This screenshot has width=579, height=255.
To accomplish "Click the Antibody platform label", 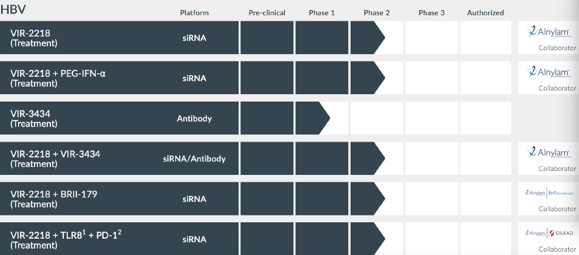I will click(194, 118).
